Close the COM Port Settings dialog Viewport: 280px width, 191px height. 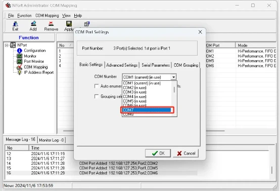(x=200, y=32)
